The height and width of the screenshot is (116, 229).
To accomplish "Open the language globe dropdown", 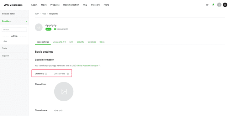I will pos(207,5).
